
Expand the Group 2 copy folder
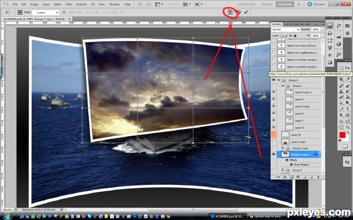tap(283, 148)
